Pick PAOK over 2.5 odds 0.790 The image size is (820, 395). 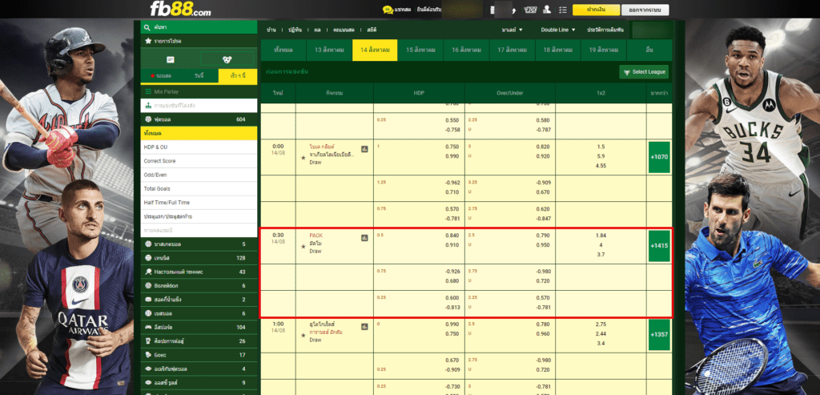tap(543, 236)
